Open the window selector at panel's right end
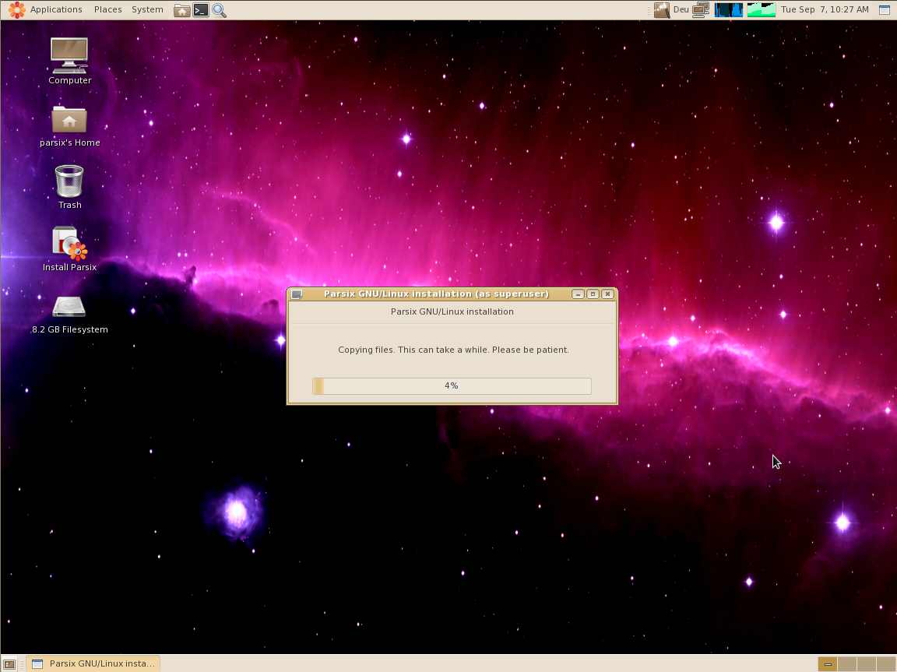Screen dimensions: 897x672 (x=885, y=10)
